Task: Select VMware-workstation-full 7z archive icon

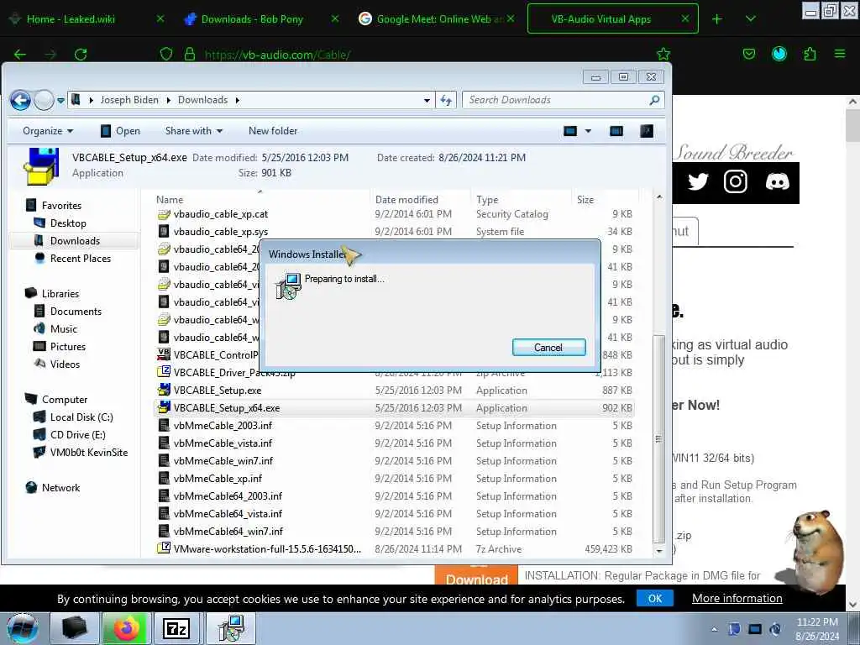Action: [x=164, y=548]
